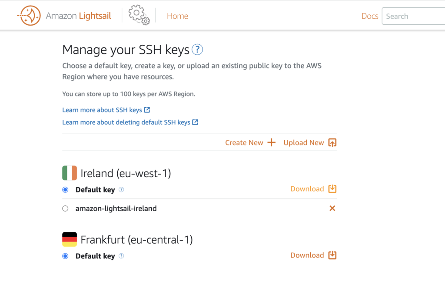Click the help icon beside Frankfurt's Default key

click(x=121, y=256)
